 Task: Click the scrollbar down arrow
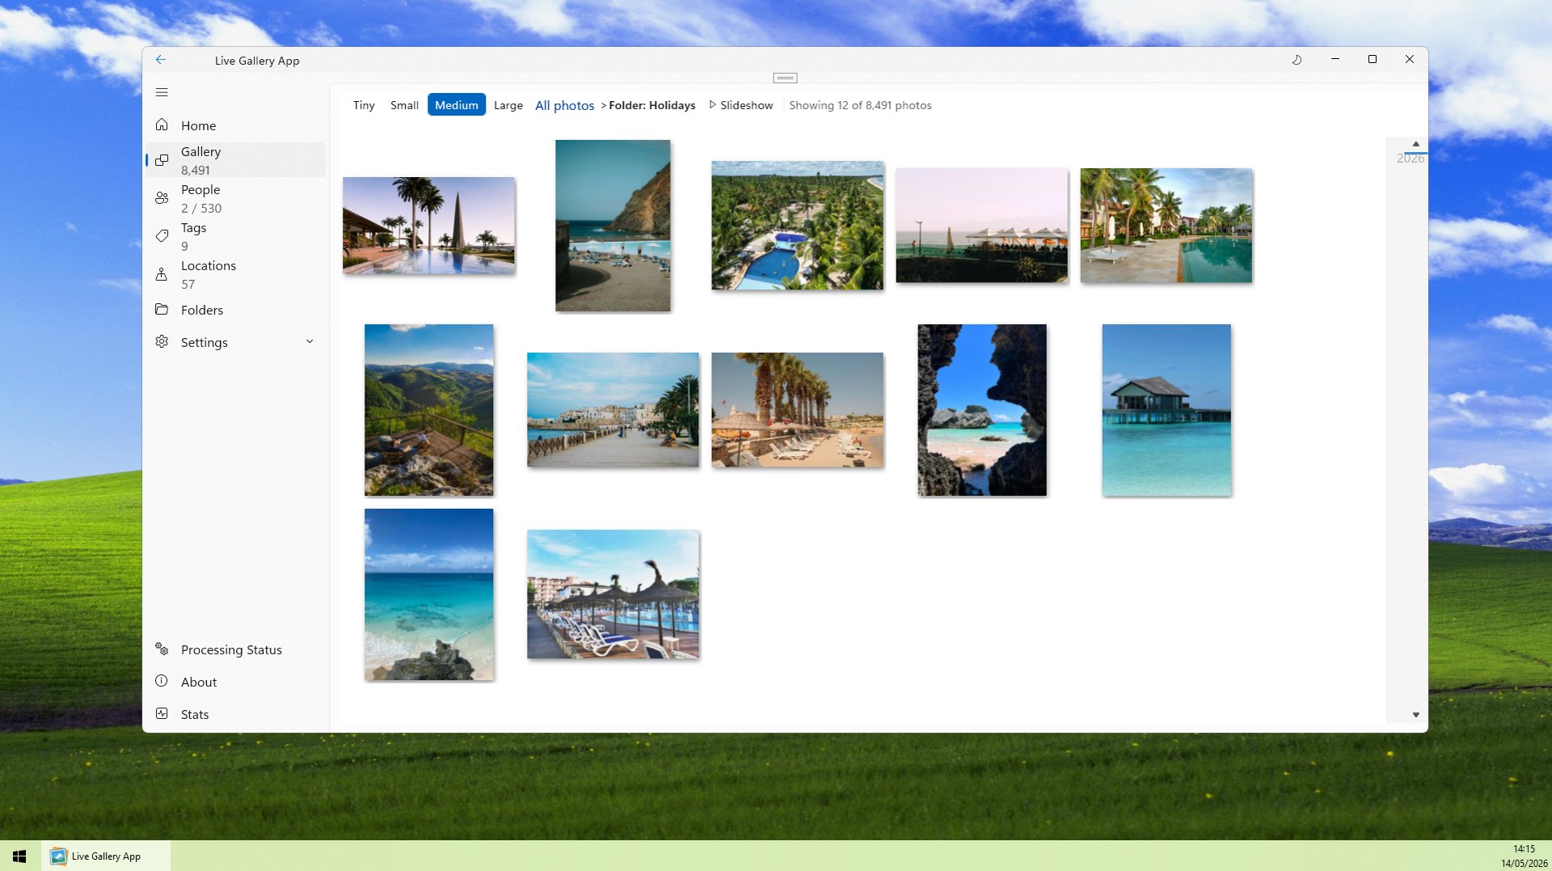tap(1415, 715)
